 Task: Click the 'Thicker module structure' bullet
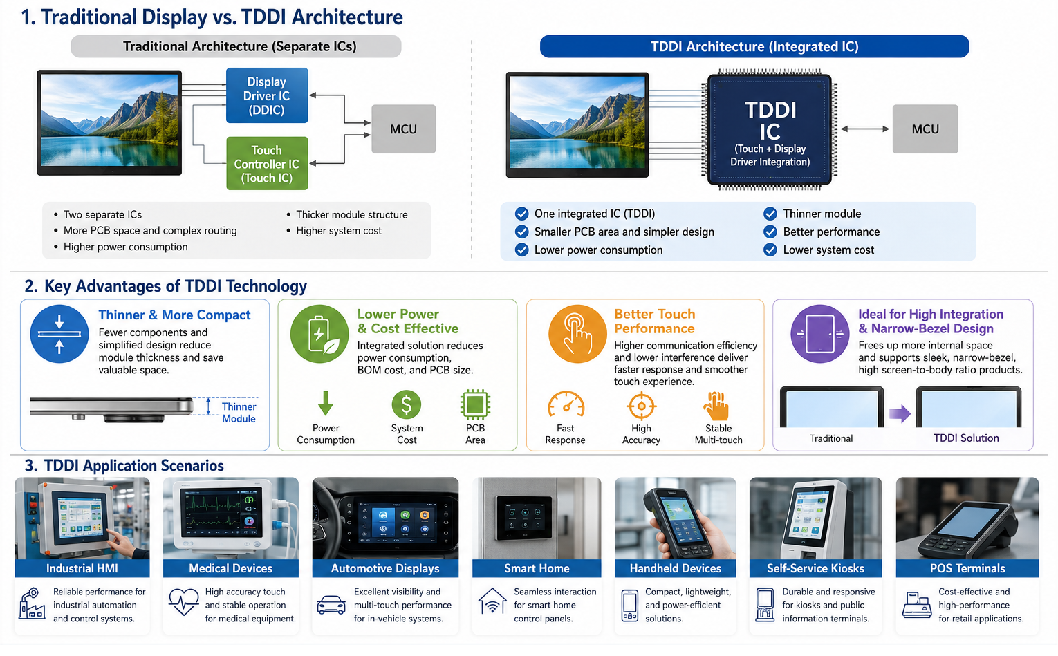click(x=352, y=214)
